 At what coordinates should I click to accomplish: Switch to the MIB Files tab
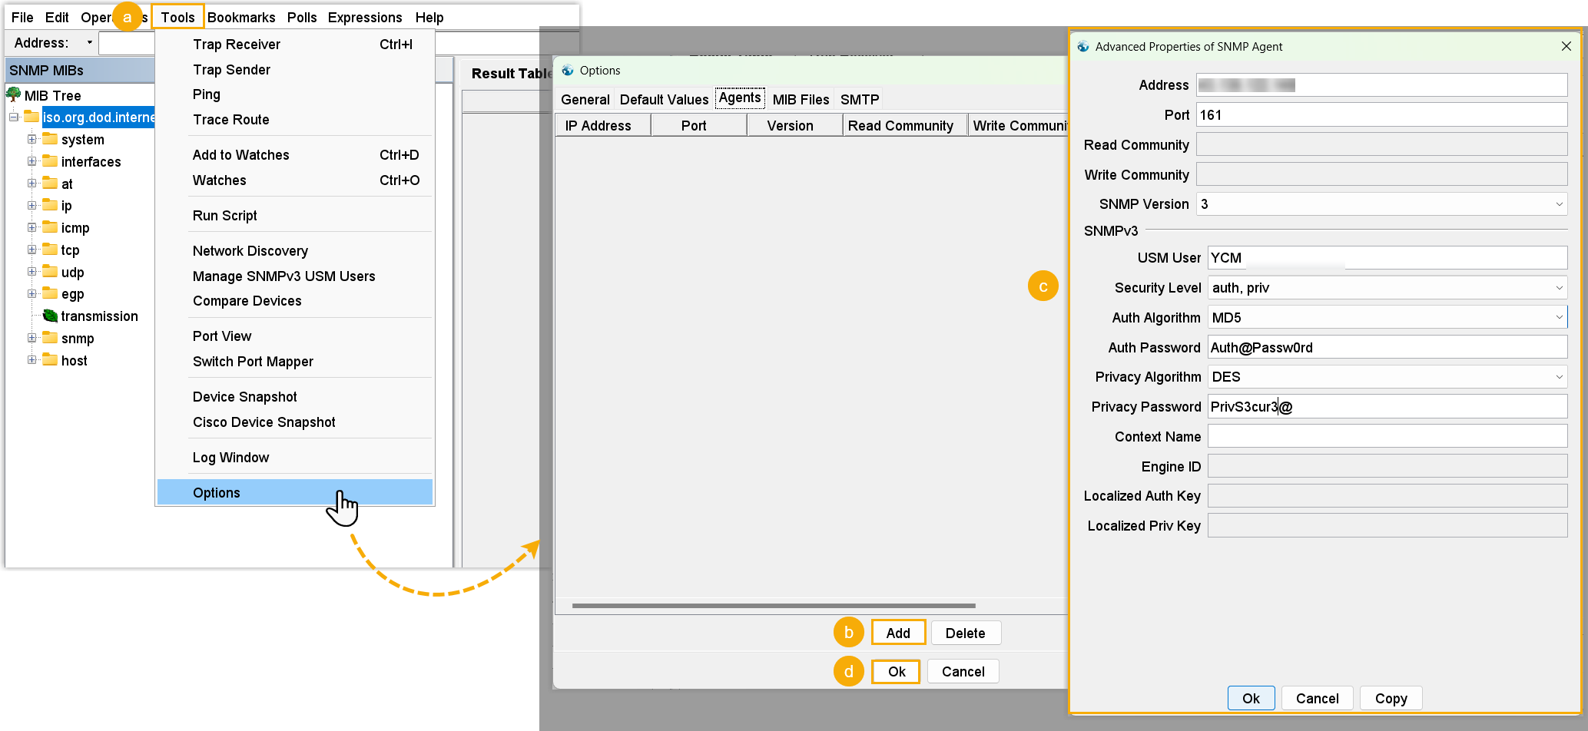tap(801, 99)
